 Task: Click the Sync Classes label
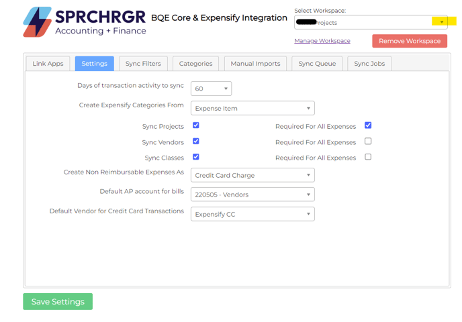coord(164,158)
